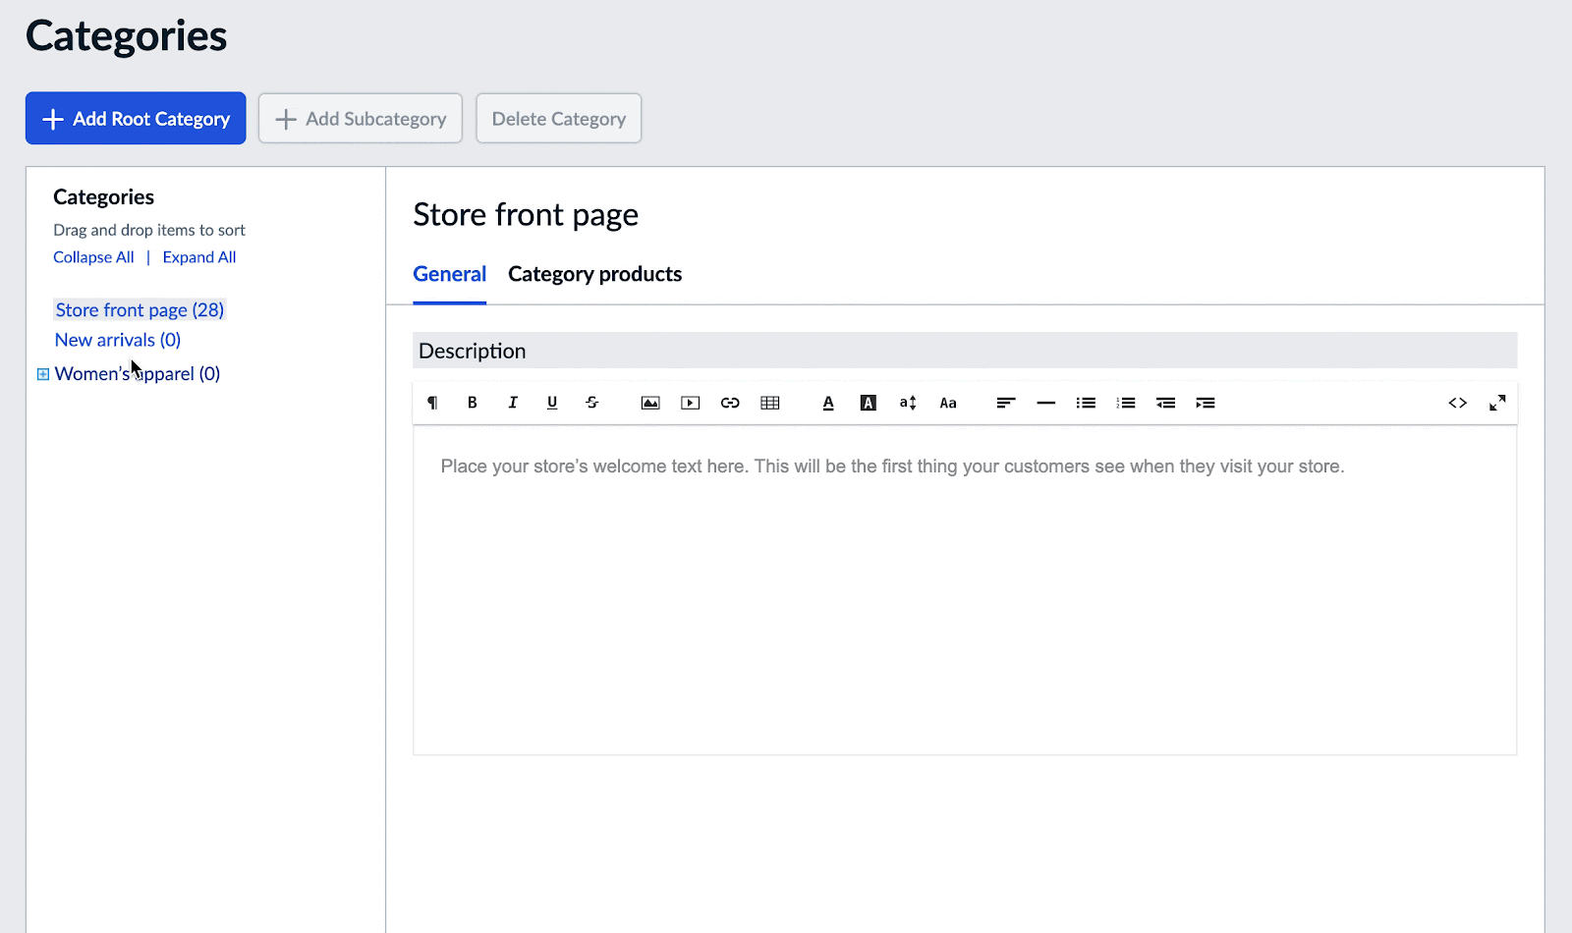The height and width of the screenshot is (933, 1572).
Task: Click inside the description text area
Action: click(x=963, y=589)
